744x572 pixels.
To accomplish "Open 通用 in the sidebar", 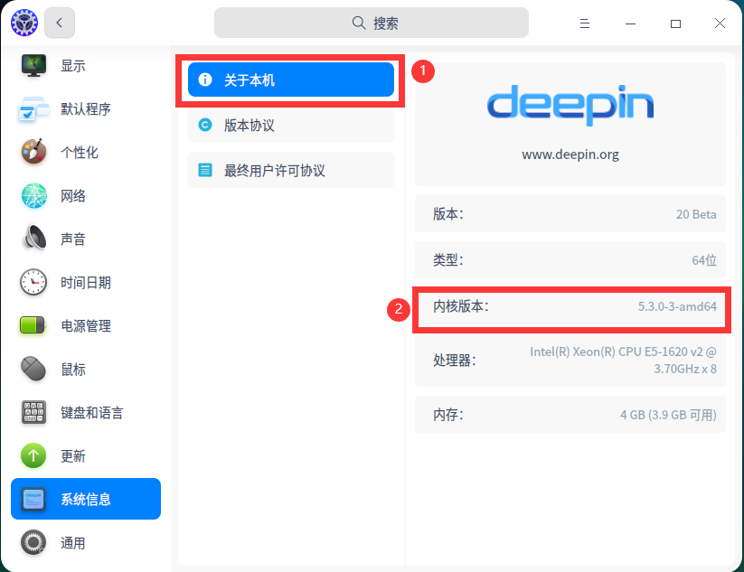I will pos(86,542).
